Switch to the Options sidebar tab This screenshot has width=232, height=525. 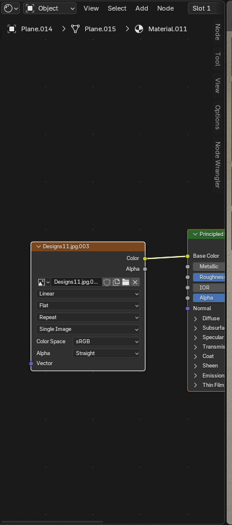218,117
